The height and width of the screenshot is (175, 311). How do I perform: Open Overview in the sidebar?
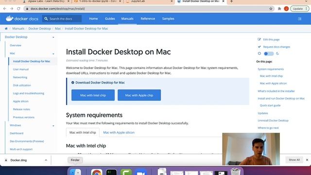[x=16, y=45]
